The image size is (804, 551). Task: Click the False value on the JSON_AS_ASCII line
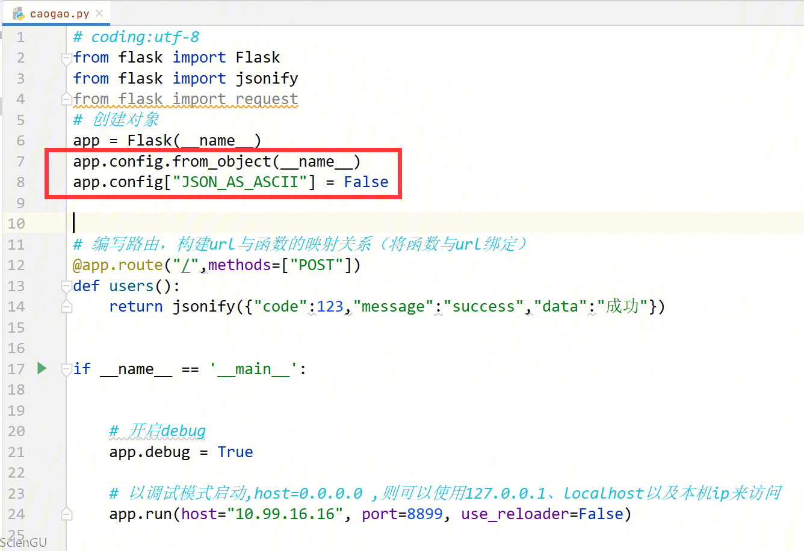pos(366,182)
